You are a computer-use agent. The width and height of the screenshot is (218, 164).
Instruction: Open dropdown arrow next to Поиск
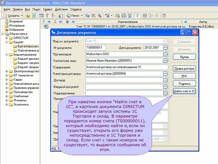(x=82, y=15)
